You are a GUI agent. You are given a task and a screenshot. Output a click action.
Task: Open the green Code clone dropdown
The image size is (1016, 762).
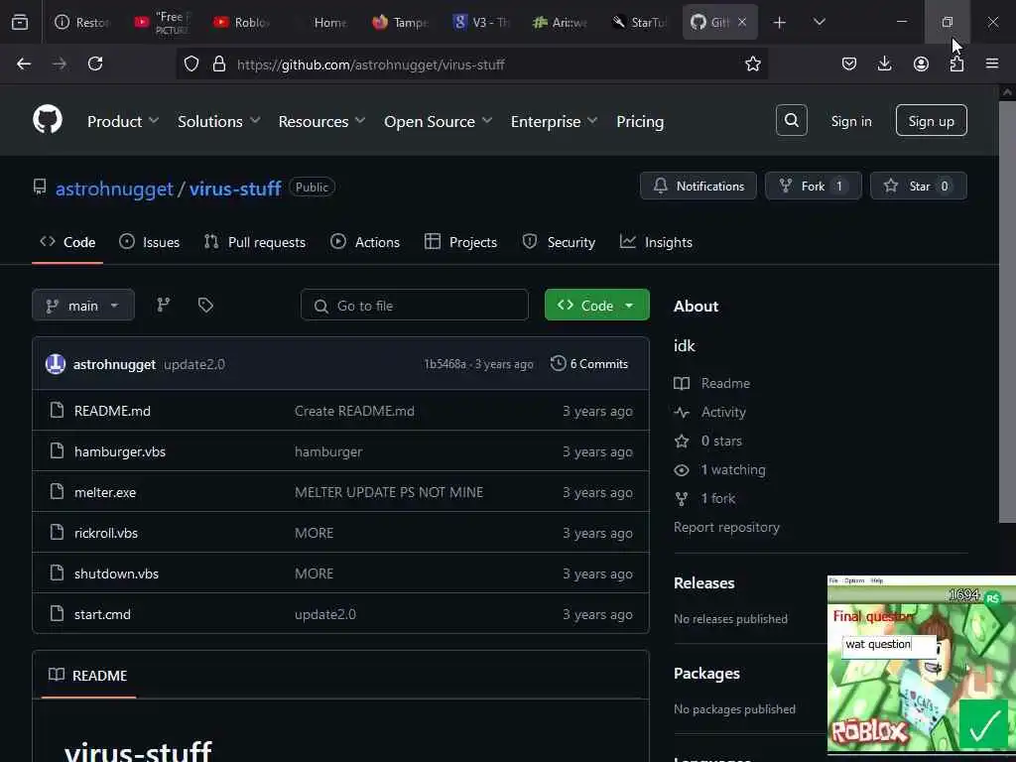pos(596,306)
